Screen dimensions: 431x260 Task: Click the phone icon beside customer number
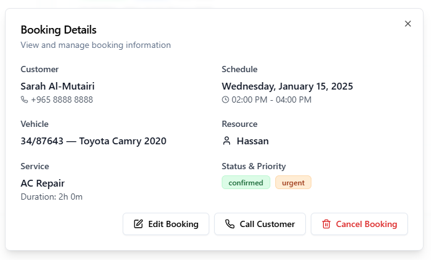tap(24, 100)
